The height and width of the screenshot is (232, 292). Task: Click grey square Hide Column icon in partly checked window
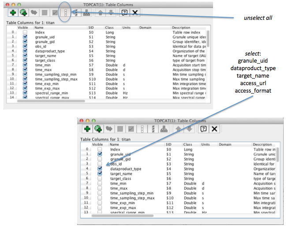tap(120, 129)
